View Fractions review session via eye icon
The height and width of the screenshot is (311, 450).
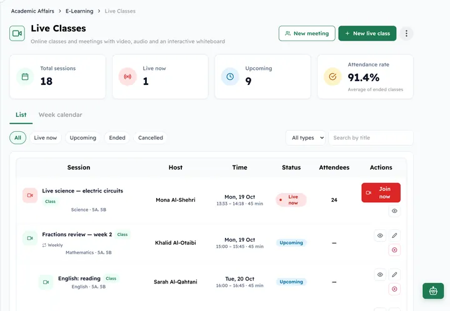[x=380, y=235]
